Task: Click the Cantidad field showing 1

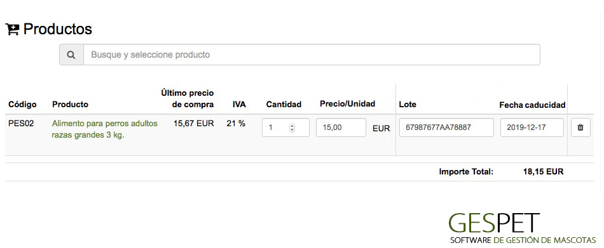Action: 285,127
